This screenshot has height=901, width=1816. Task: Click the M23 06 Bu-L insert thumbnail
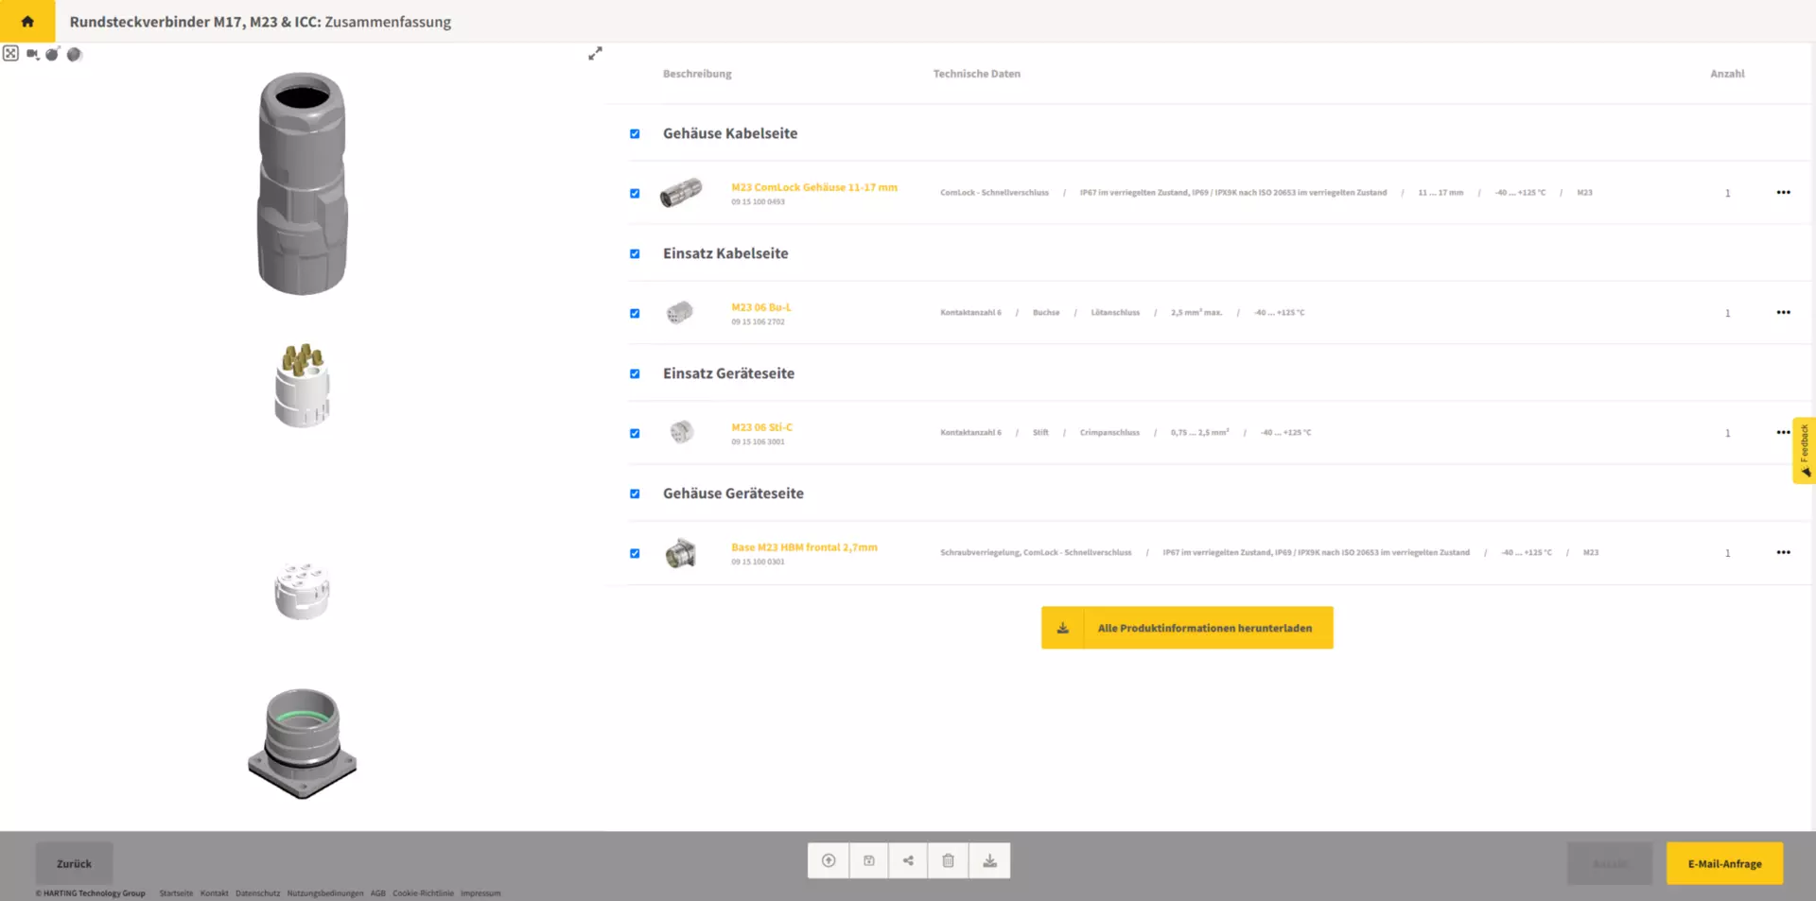tap(679, 312)
